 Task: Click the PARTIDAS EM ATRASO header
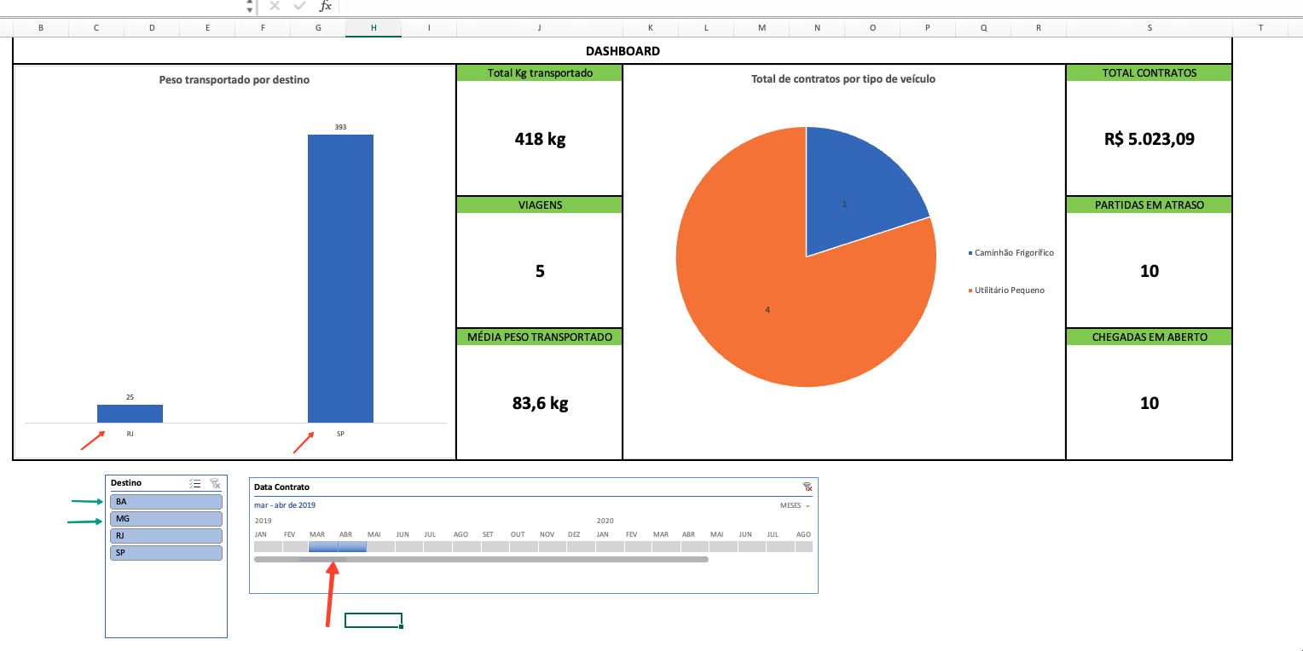(x=1150, y=205)
